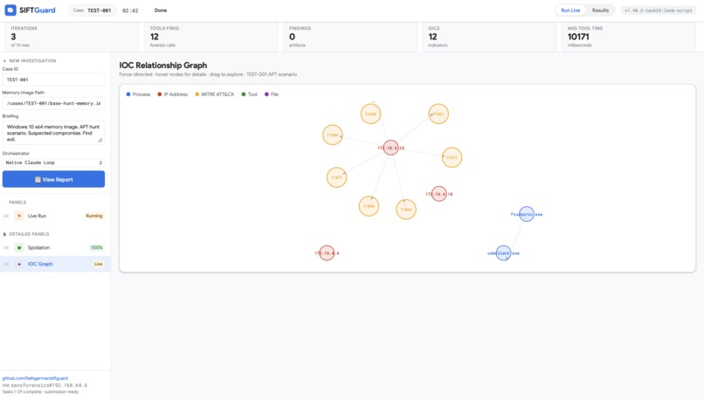704x400 pixels.
Task: Focus the Briefing text area
Action: [53, 133]
